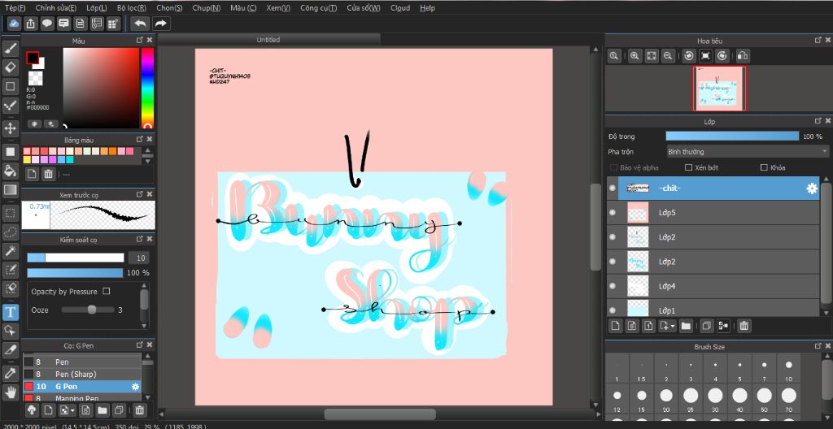
Task: Undock the Lớp layer panel
Action: (x=818, y=122)
